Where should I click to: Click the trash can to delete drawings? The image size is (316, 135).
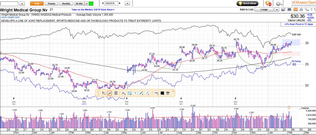168,93
